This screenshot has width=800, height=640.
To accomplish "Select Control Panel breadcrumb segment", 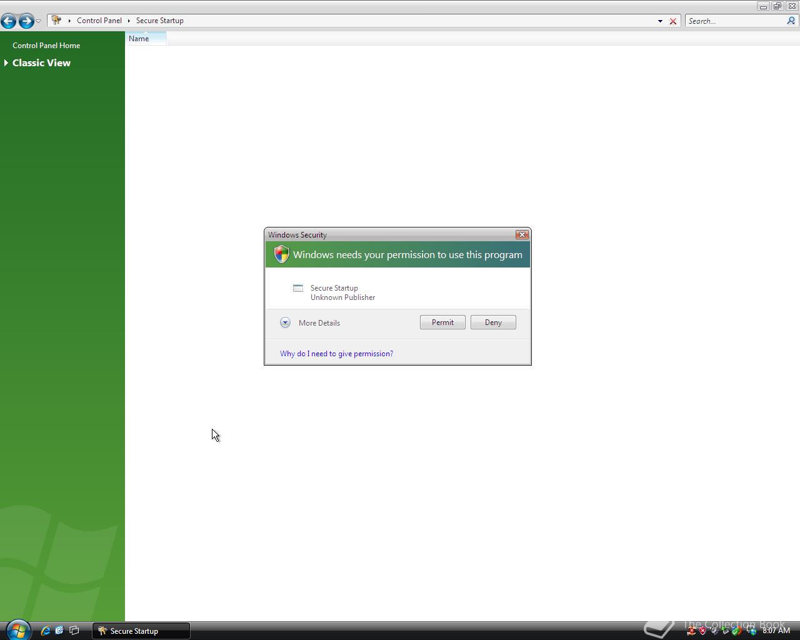I will click(99, 21).
